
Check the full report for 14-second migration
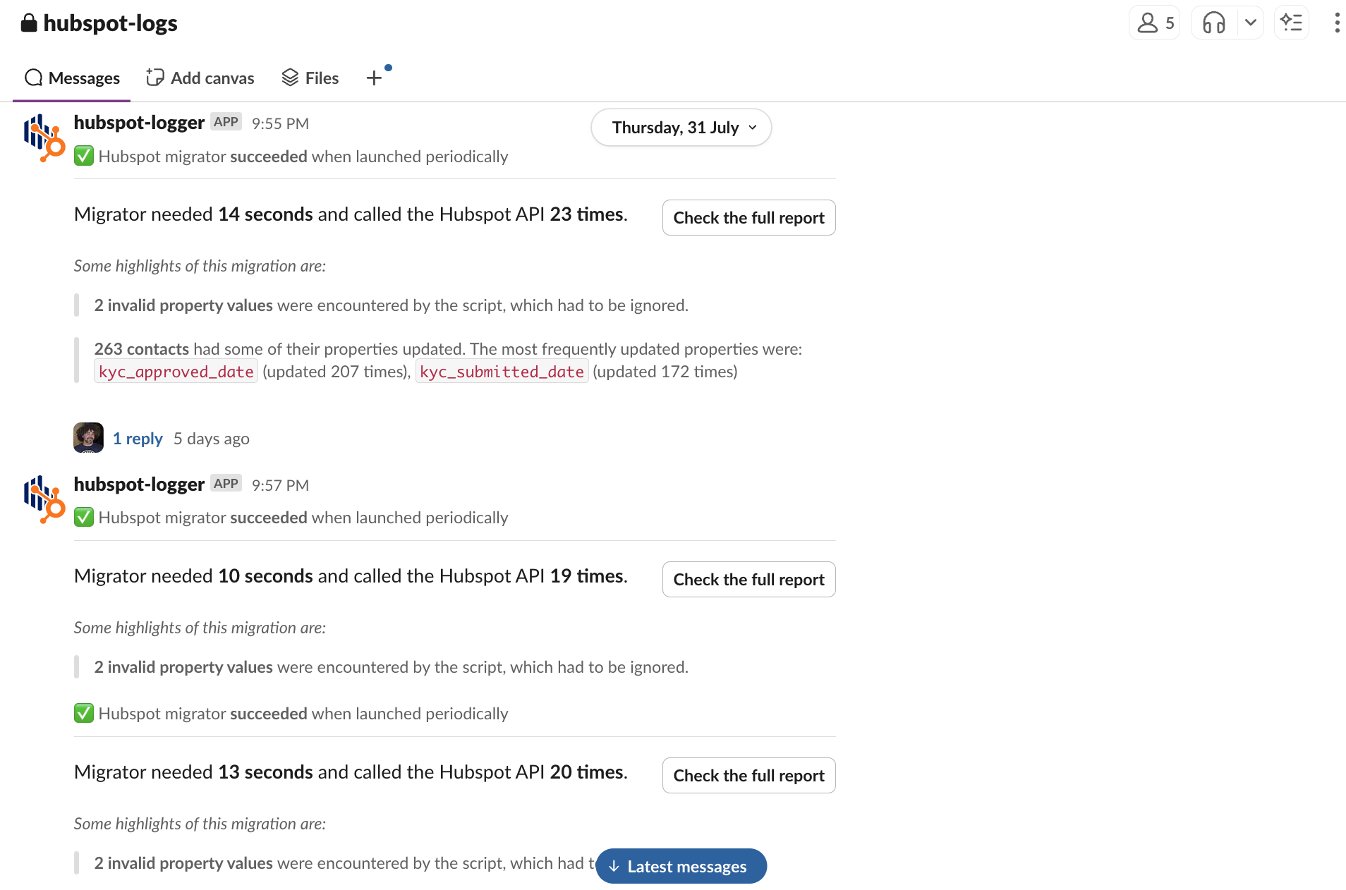[748, 218]
